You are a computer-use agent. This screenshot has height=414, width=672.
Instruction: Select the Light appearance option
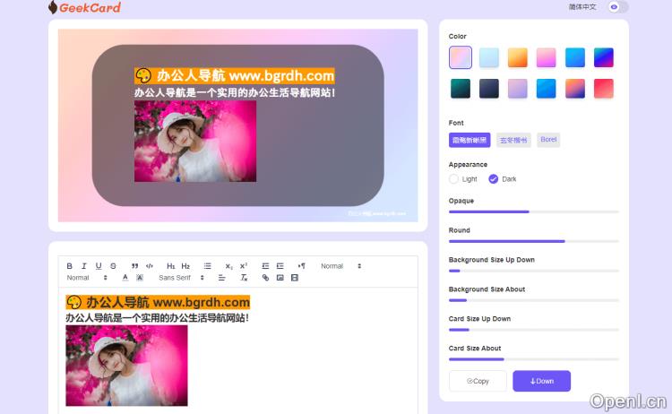point(454,179)
